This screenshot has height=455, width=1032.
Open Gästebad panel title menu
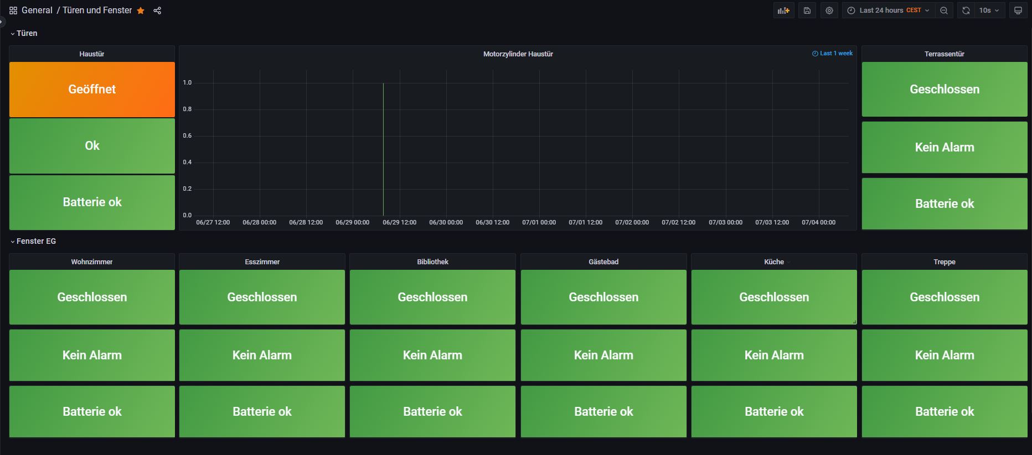tap(603, 262)
